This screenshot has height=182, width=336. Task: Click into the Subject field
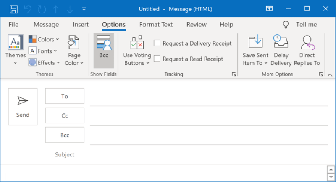click(x=202, y=155)
